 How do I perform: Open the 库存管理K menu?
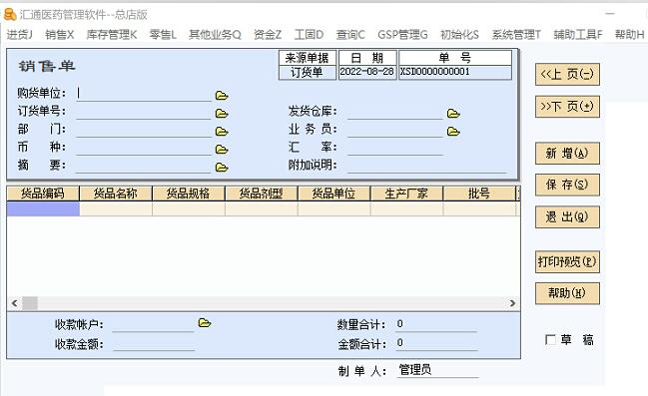(x=112, y=35)
